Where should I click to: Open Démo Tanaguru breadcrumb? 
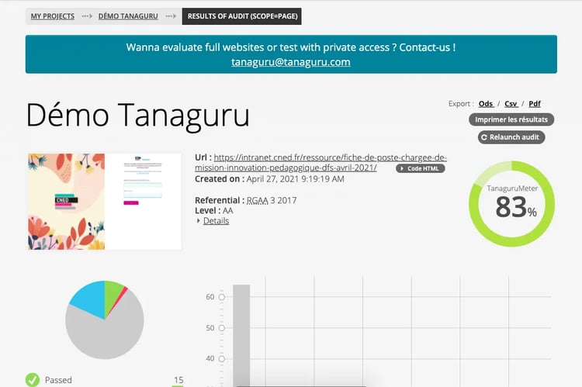(x=130, y=16)
